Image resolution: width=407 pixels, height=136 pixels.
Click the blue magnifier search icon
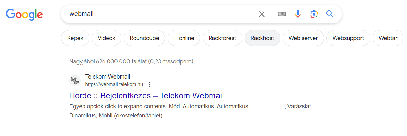[x=330, y=14]
